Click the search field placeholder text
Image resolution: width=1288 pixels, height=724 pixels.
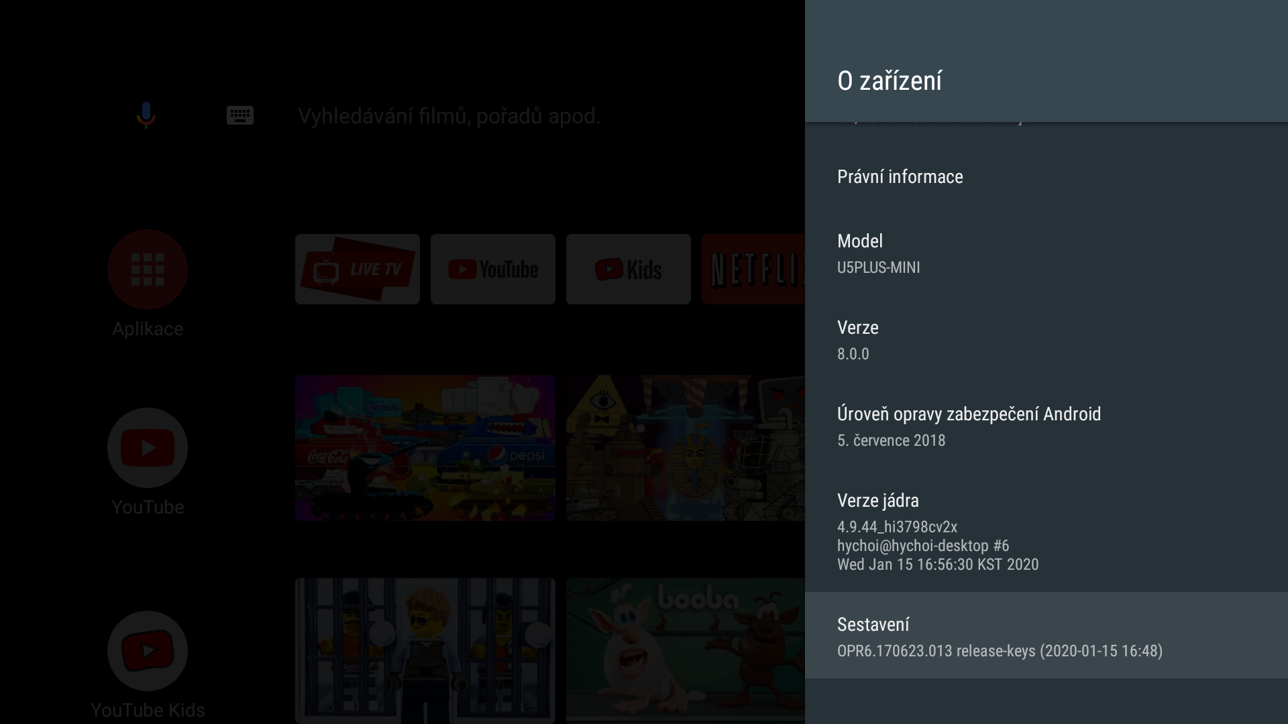point(449,116)
